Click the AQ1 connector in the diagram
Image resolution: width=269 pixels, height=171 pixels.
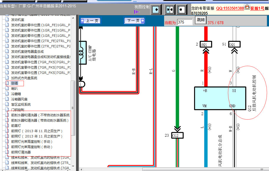pyautogui.click(x=206, y=44)
